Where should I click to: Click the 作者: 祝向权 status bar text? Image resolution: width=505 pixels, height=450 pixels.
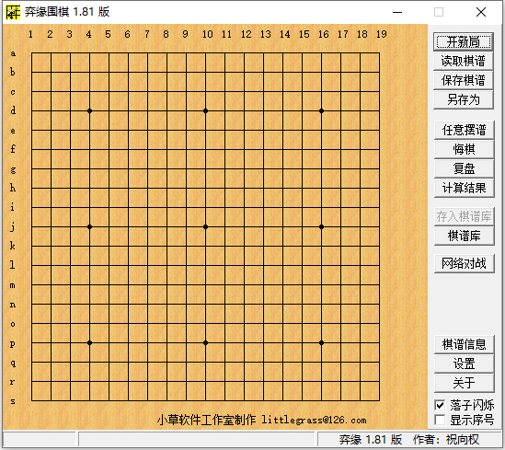click(x=446, y=439)
